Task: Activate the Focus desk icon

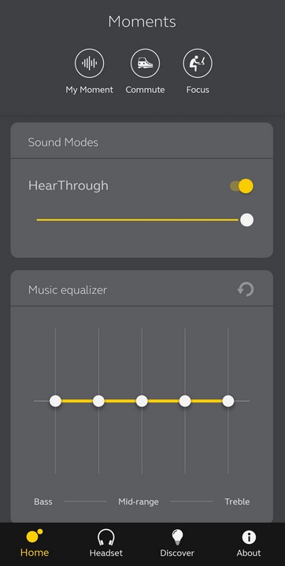Action: [198, 63]
